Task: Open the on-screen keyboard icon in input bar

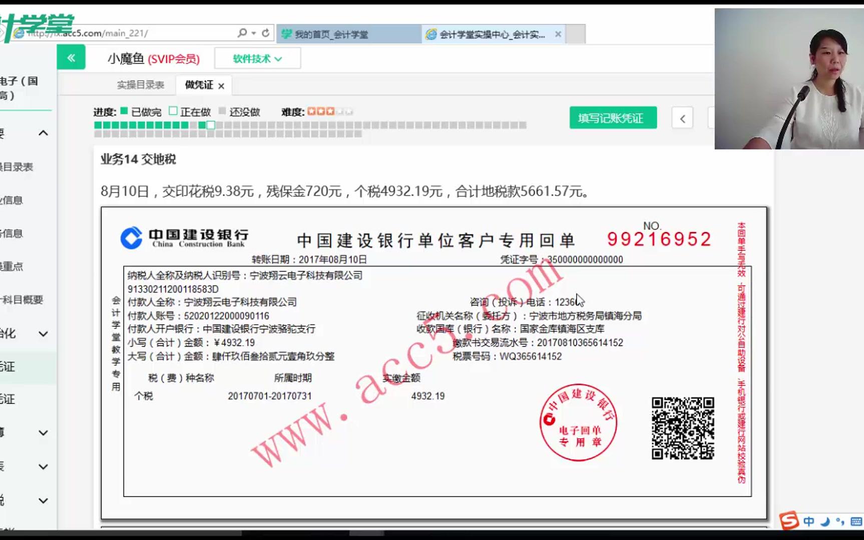Action: (x=856, y=521)
